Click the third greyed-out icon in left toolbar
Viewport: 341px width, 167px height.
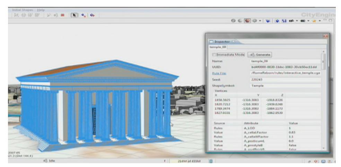coord(30,15)
